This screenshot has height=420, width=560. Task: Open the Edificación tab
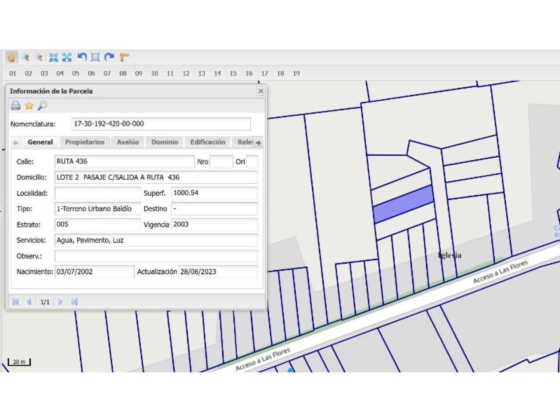tap(207, 142)
